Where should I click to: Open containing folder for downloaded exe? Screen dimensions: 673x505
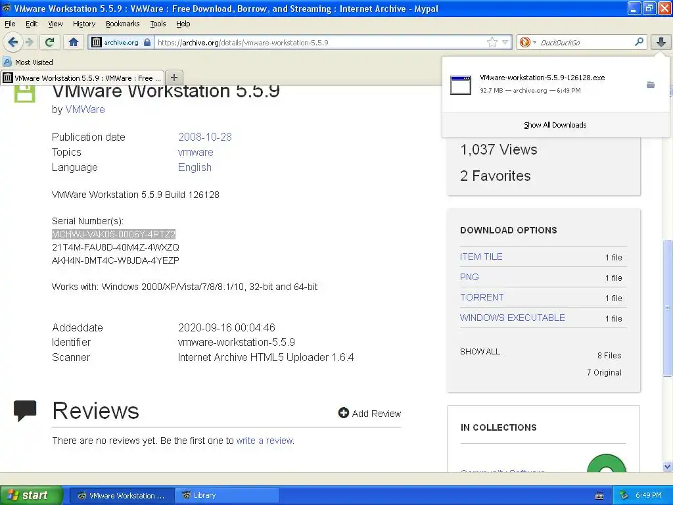651,85
